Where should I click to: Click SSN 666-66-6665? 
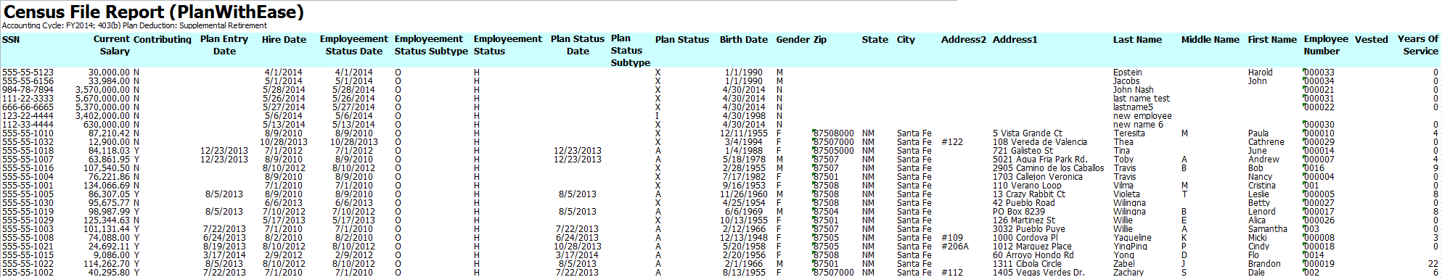[28, 107]
